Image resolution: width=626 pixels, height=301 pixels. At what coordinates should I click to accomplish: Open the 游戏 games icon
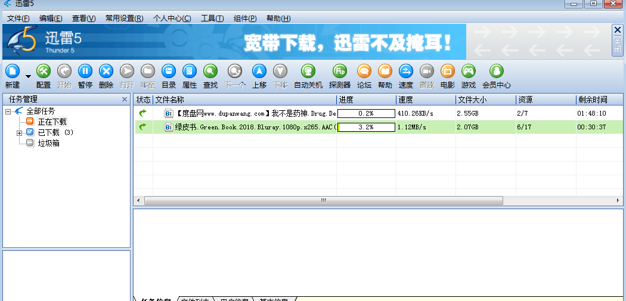pyautogui.click(x=468, y=72)
